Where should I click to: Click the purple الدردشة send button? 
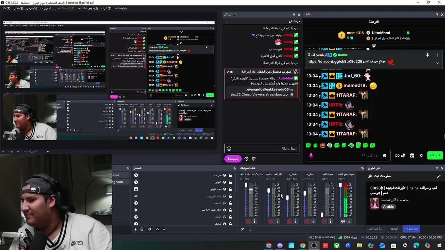233,159
